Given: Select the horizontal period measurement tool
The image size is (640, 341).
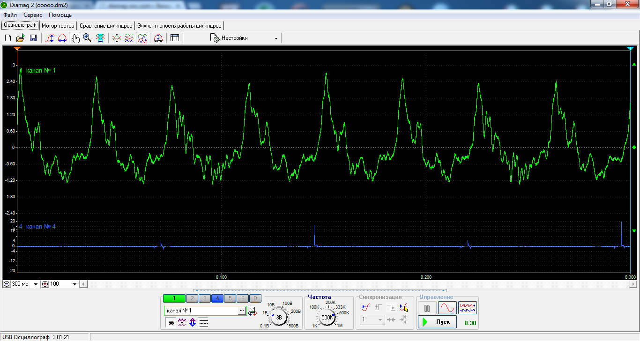Looking at the screenshot, I should pos(62,38).
